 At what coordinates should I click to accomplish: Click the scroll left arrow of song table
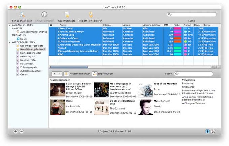coord(213,67)
